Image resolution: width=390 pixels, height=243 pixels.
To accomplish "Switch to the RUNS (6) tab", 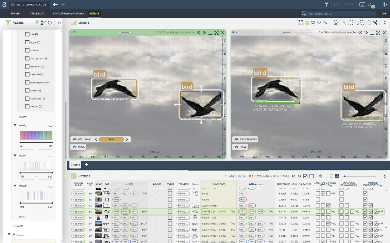I will coord(15,14).
